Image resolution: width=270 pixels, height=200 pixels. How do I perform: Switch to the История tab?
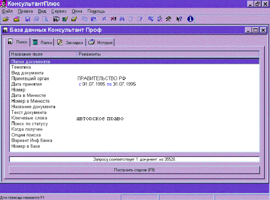100,42
